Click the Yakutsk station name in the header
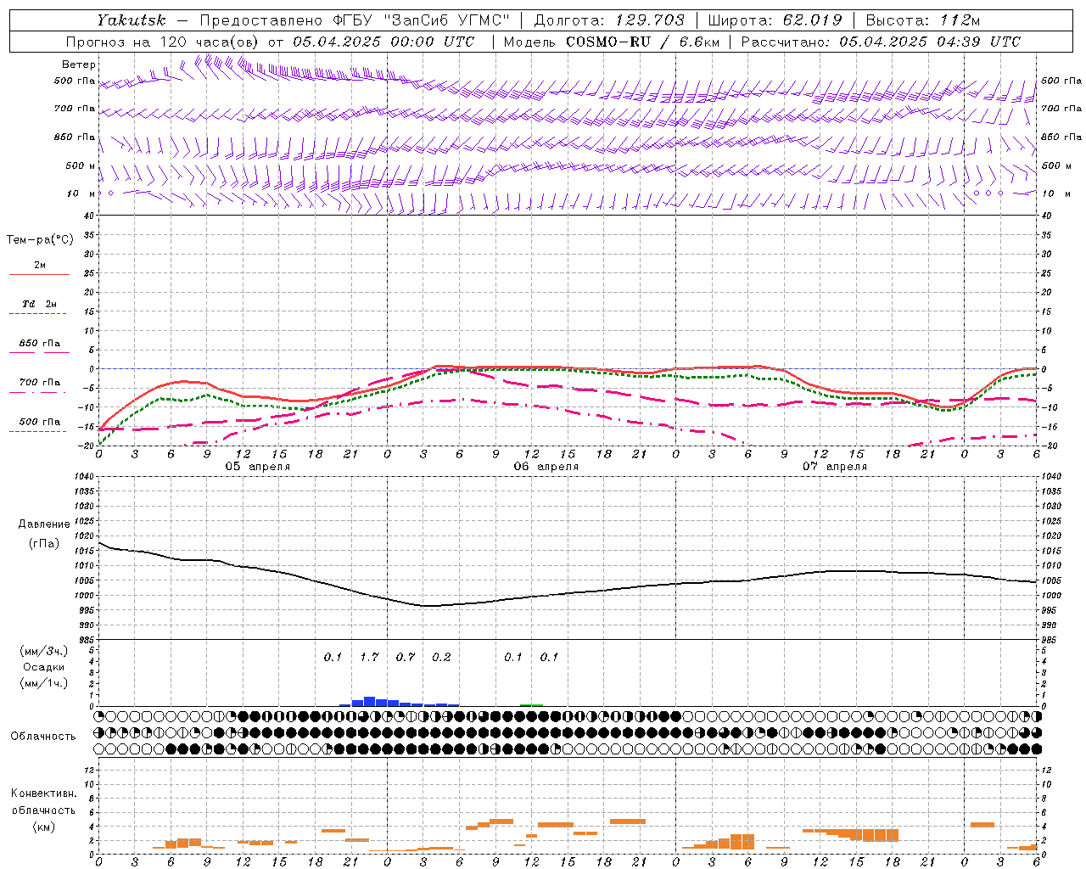This screenshot has height=869, width=1086. click(131, 20)
